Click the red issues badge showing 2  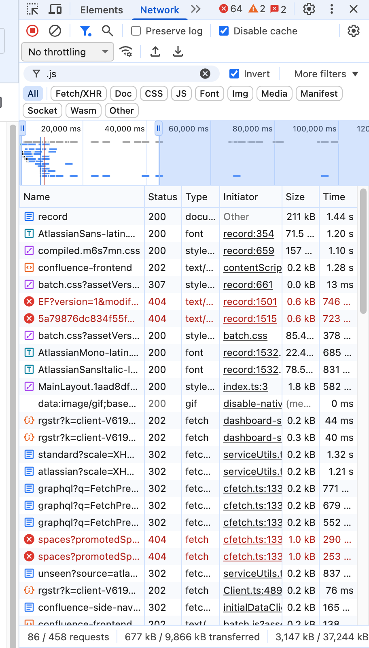coord(278,9)
